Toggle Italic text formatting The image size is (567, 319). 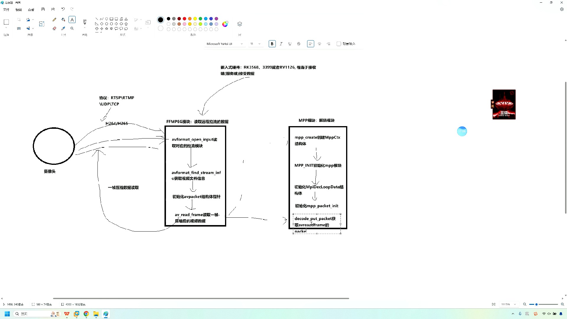(x=281, y=44)
